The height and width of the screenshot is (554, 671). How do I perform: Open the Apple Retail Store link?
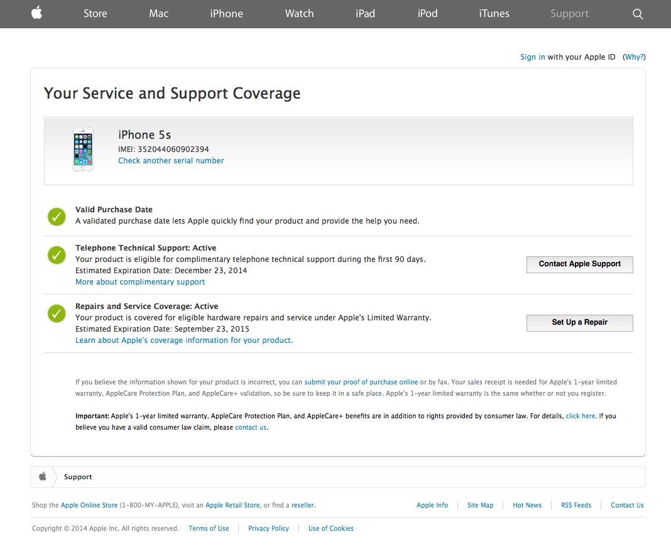[232, 505]
